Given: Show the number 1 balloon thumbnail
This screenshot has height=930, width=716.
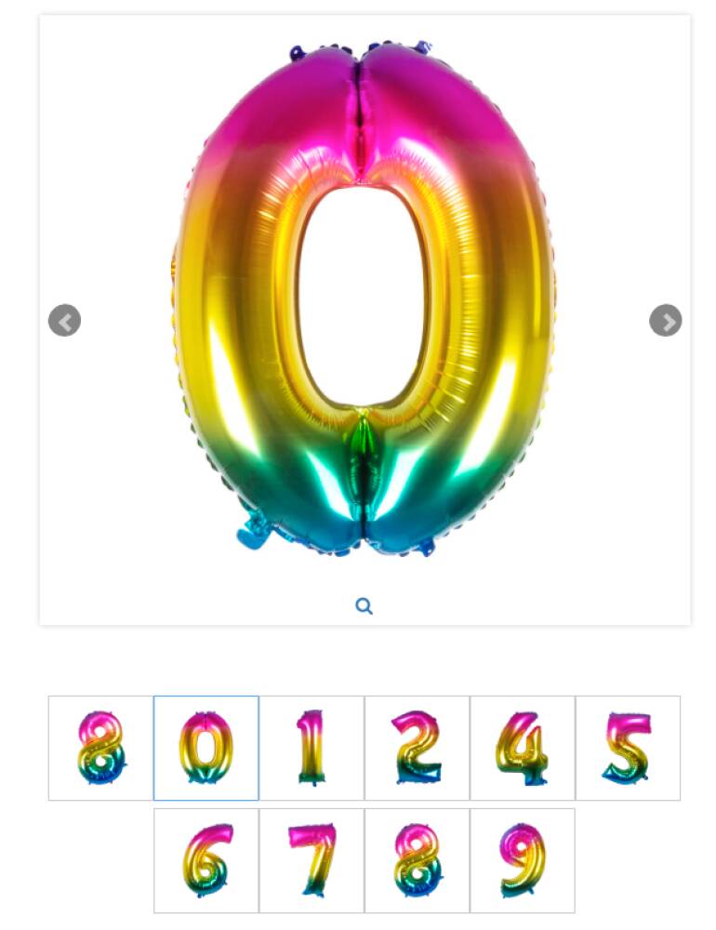Looking at the screenshot, I should click(x=312, y=748).
